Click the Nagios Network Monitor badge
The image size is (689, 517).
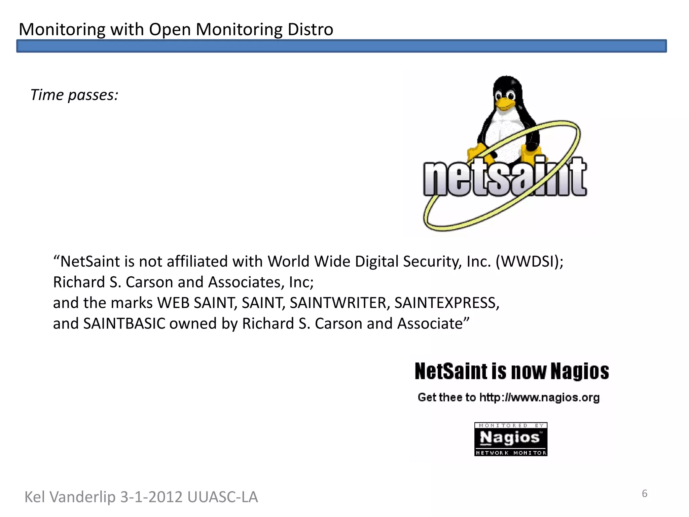click(x=511, y=438)
